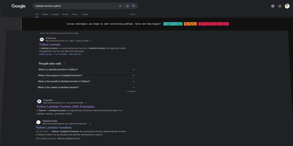Open 'Python Lambda/ Function (With Examples)' result

click(x=66, y=107)
